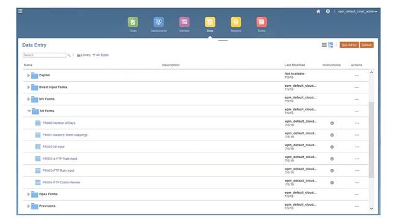View instructions for FIN004 FTP Contra Review
Screen dimensions: 397x223
click(332, 183)
